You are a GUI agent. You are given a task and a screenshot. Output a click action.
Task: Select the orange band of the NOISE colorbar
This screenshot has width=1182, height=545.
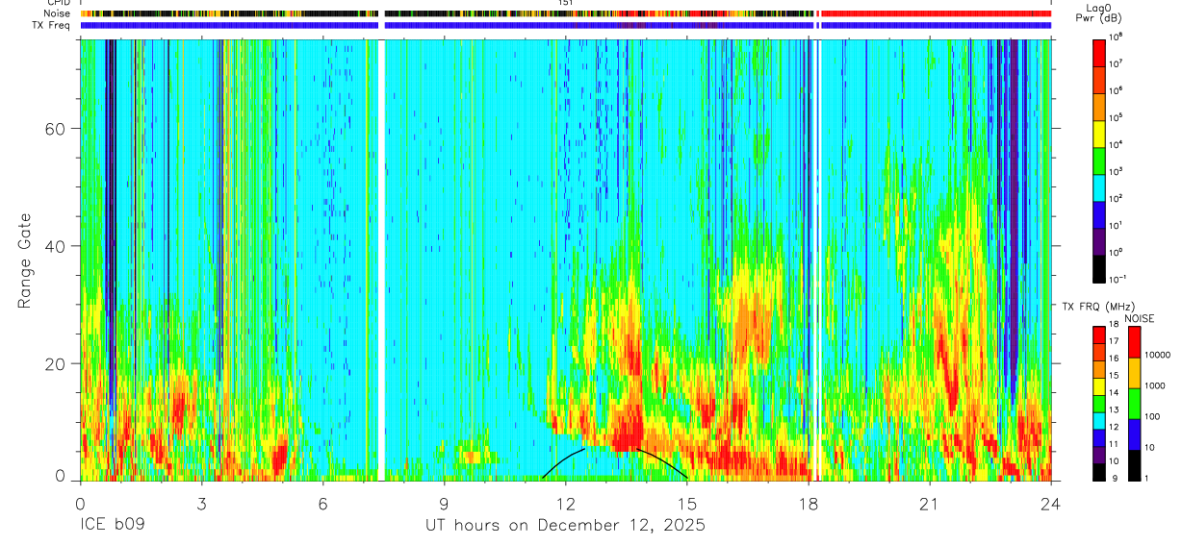coord(1135,373)
